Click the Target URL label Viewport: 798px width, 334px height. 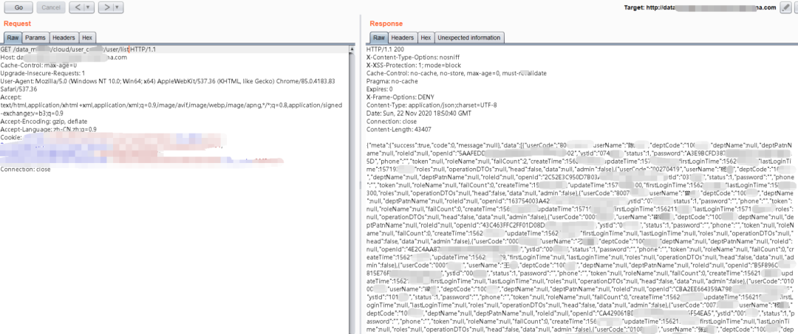[700, 7]
